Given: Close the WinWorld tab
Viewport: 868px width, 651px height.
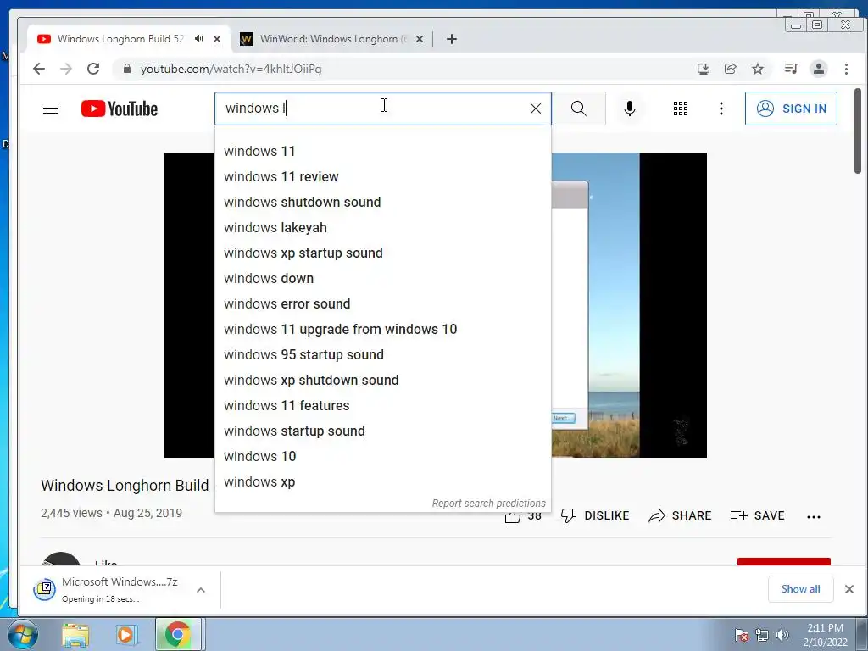Looking at the screenshot, I should 420,39.
